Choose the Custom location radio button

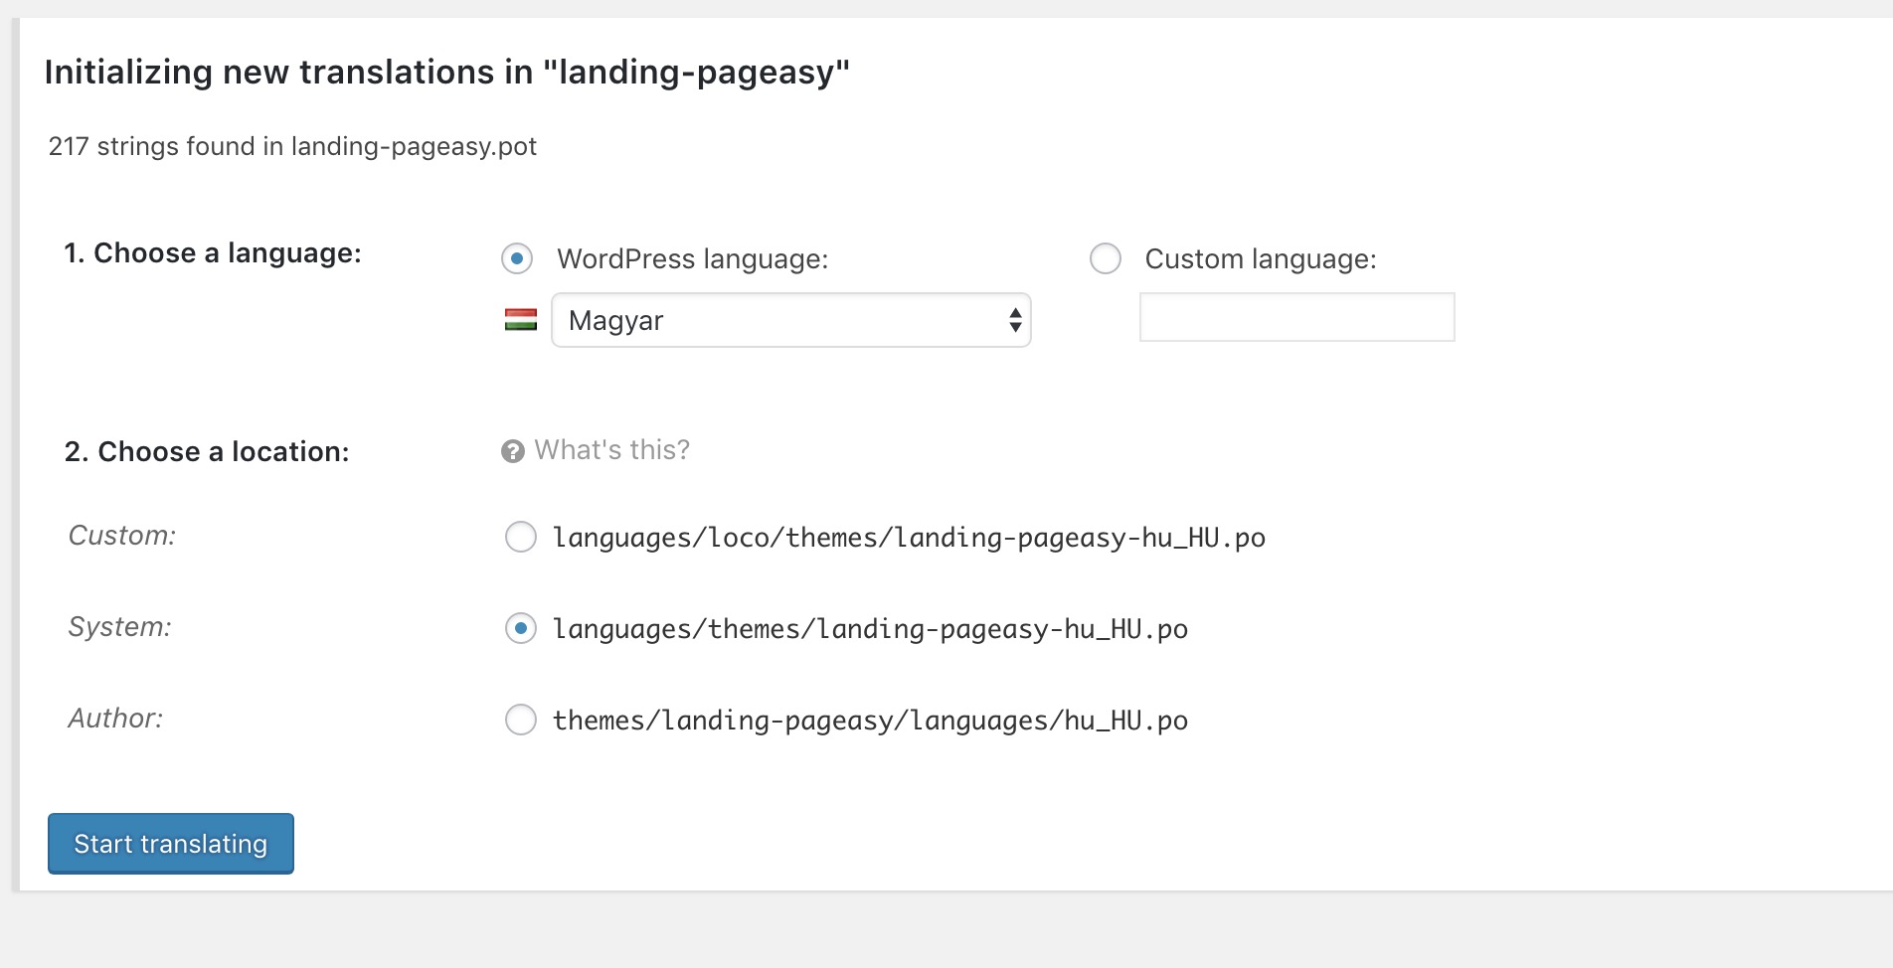click(x=521, y=537)
